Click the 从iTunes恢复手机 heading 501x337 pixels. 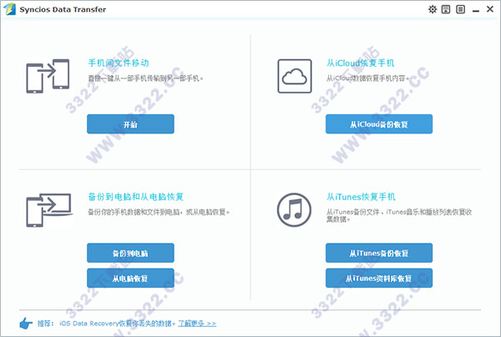click(361, 197)
